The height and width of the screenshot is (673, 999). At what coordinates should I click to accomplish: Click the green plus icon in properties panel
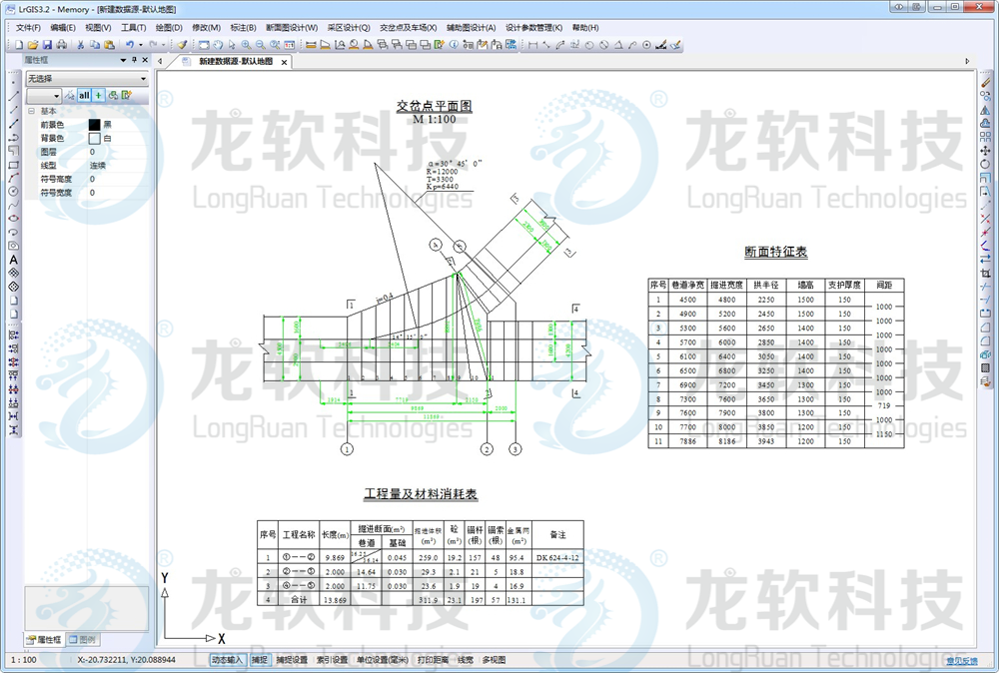tap(99, 95)
